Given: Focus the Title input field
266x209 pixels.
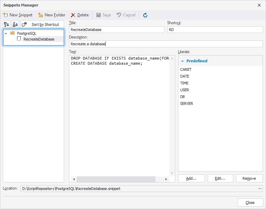Looking at the screenshot, I should [x=117, y=30].
